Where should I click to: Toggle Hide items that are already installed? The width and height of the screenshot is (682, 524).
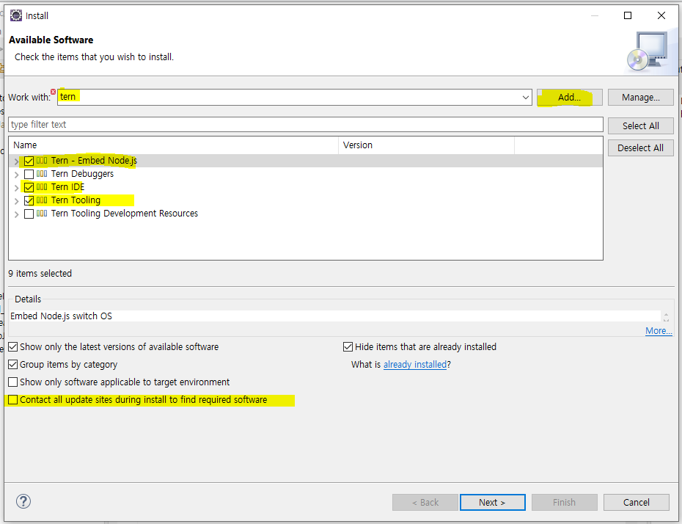(348, 347)
